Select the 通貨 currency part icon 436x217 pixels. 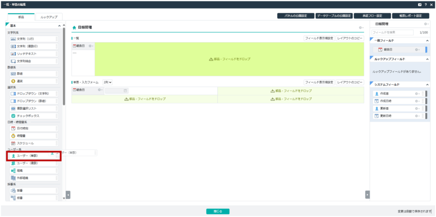[x=13, y=81]
